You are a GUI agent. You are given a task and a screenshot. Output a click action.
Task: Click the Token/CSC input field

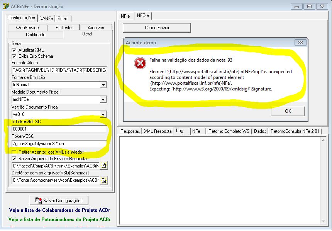(59, 144)
